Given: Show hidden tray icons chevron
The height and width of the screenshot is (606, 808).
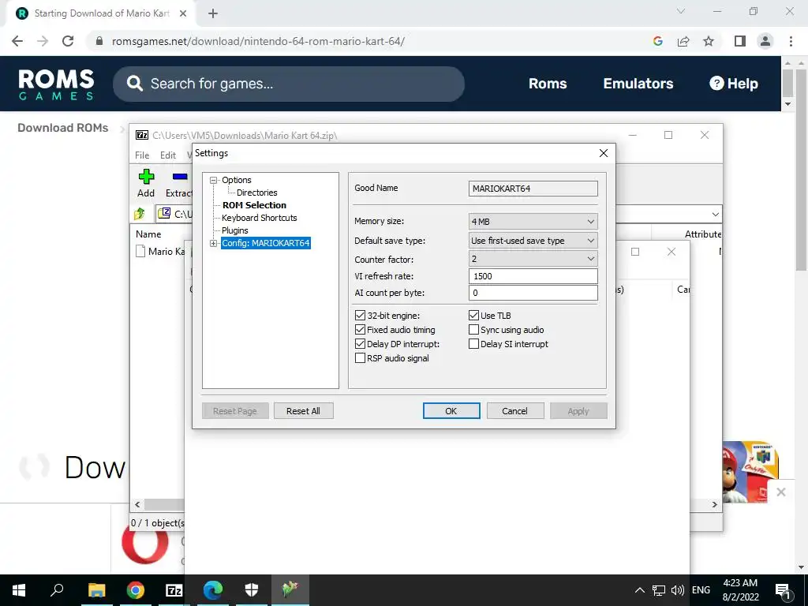Looking at the screenshot, I should click(639, 590).
